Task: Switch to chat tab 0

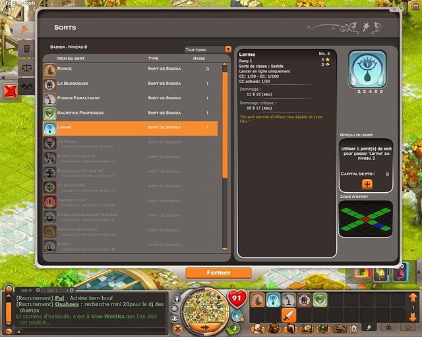Action: pyautogui.click(x=27, y=290)
